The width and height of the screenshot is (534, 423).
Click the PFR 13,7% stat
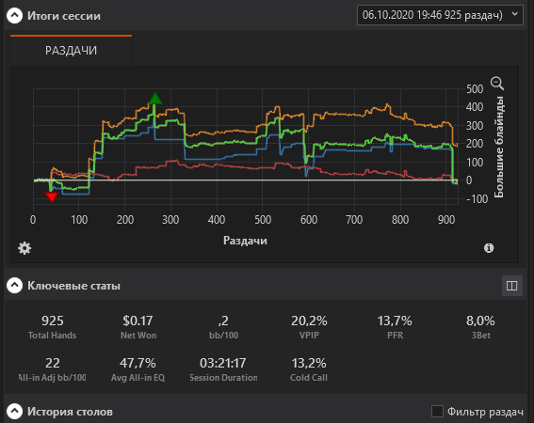pyautogui.click(x=395, y=327)
